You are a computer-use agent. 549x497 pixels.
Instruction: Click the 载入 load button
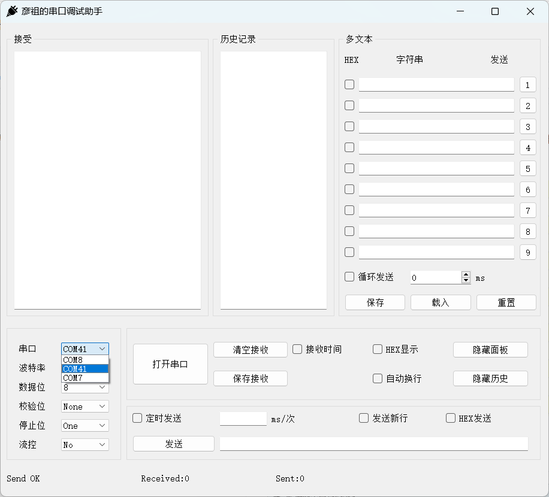441,302
